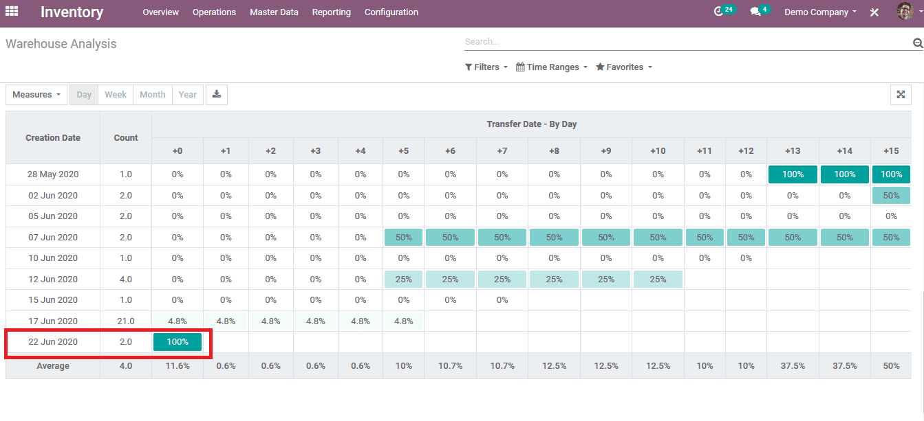
Task: Switch interval to Day
Action: coord(84,95)
